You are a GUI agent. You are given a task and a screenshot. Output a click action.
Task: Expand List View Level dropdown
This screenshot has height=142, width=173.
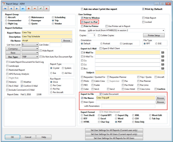tap(37, 45)
